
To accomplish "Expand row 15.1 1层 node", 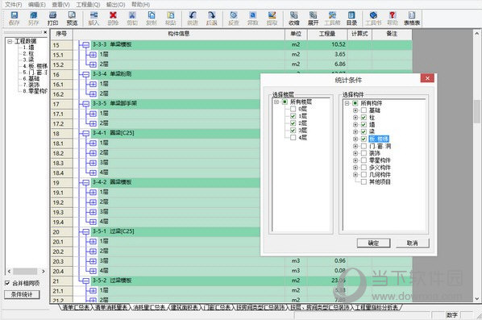I will pyautogui.click(x=93, y=55).
